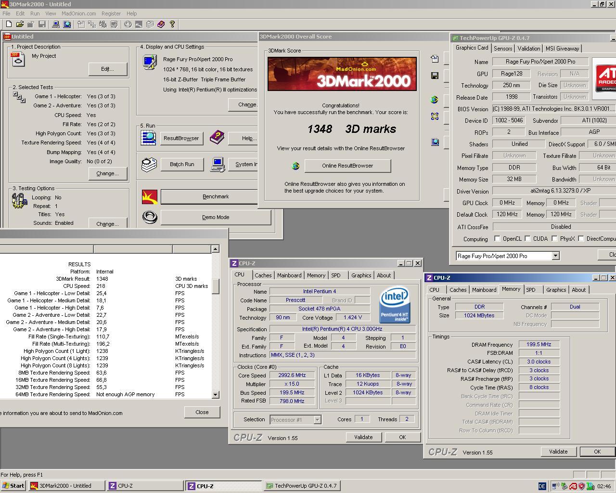The image size is (616, 493).
Task: Toggle the PhysX checkbox in GPU-Z
Action: 554,239
